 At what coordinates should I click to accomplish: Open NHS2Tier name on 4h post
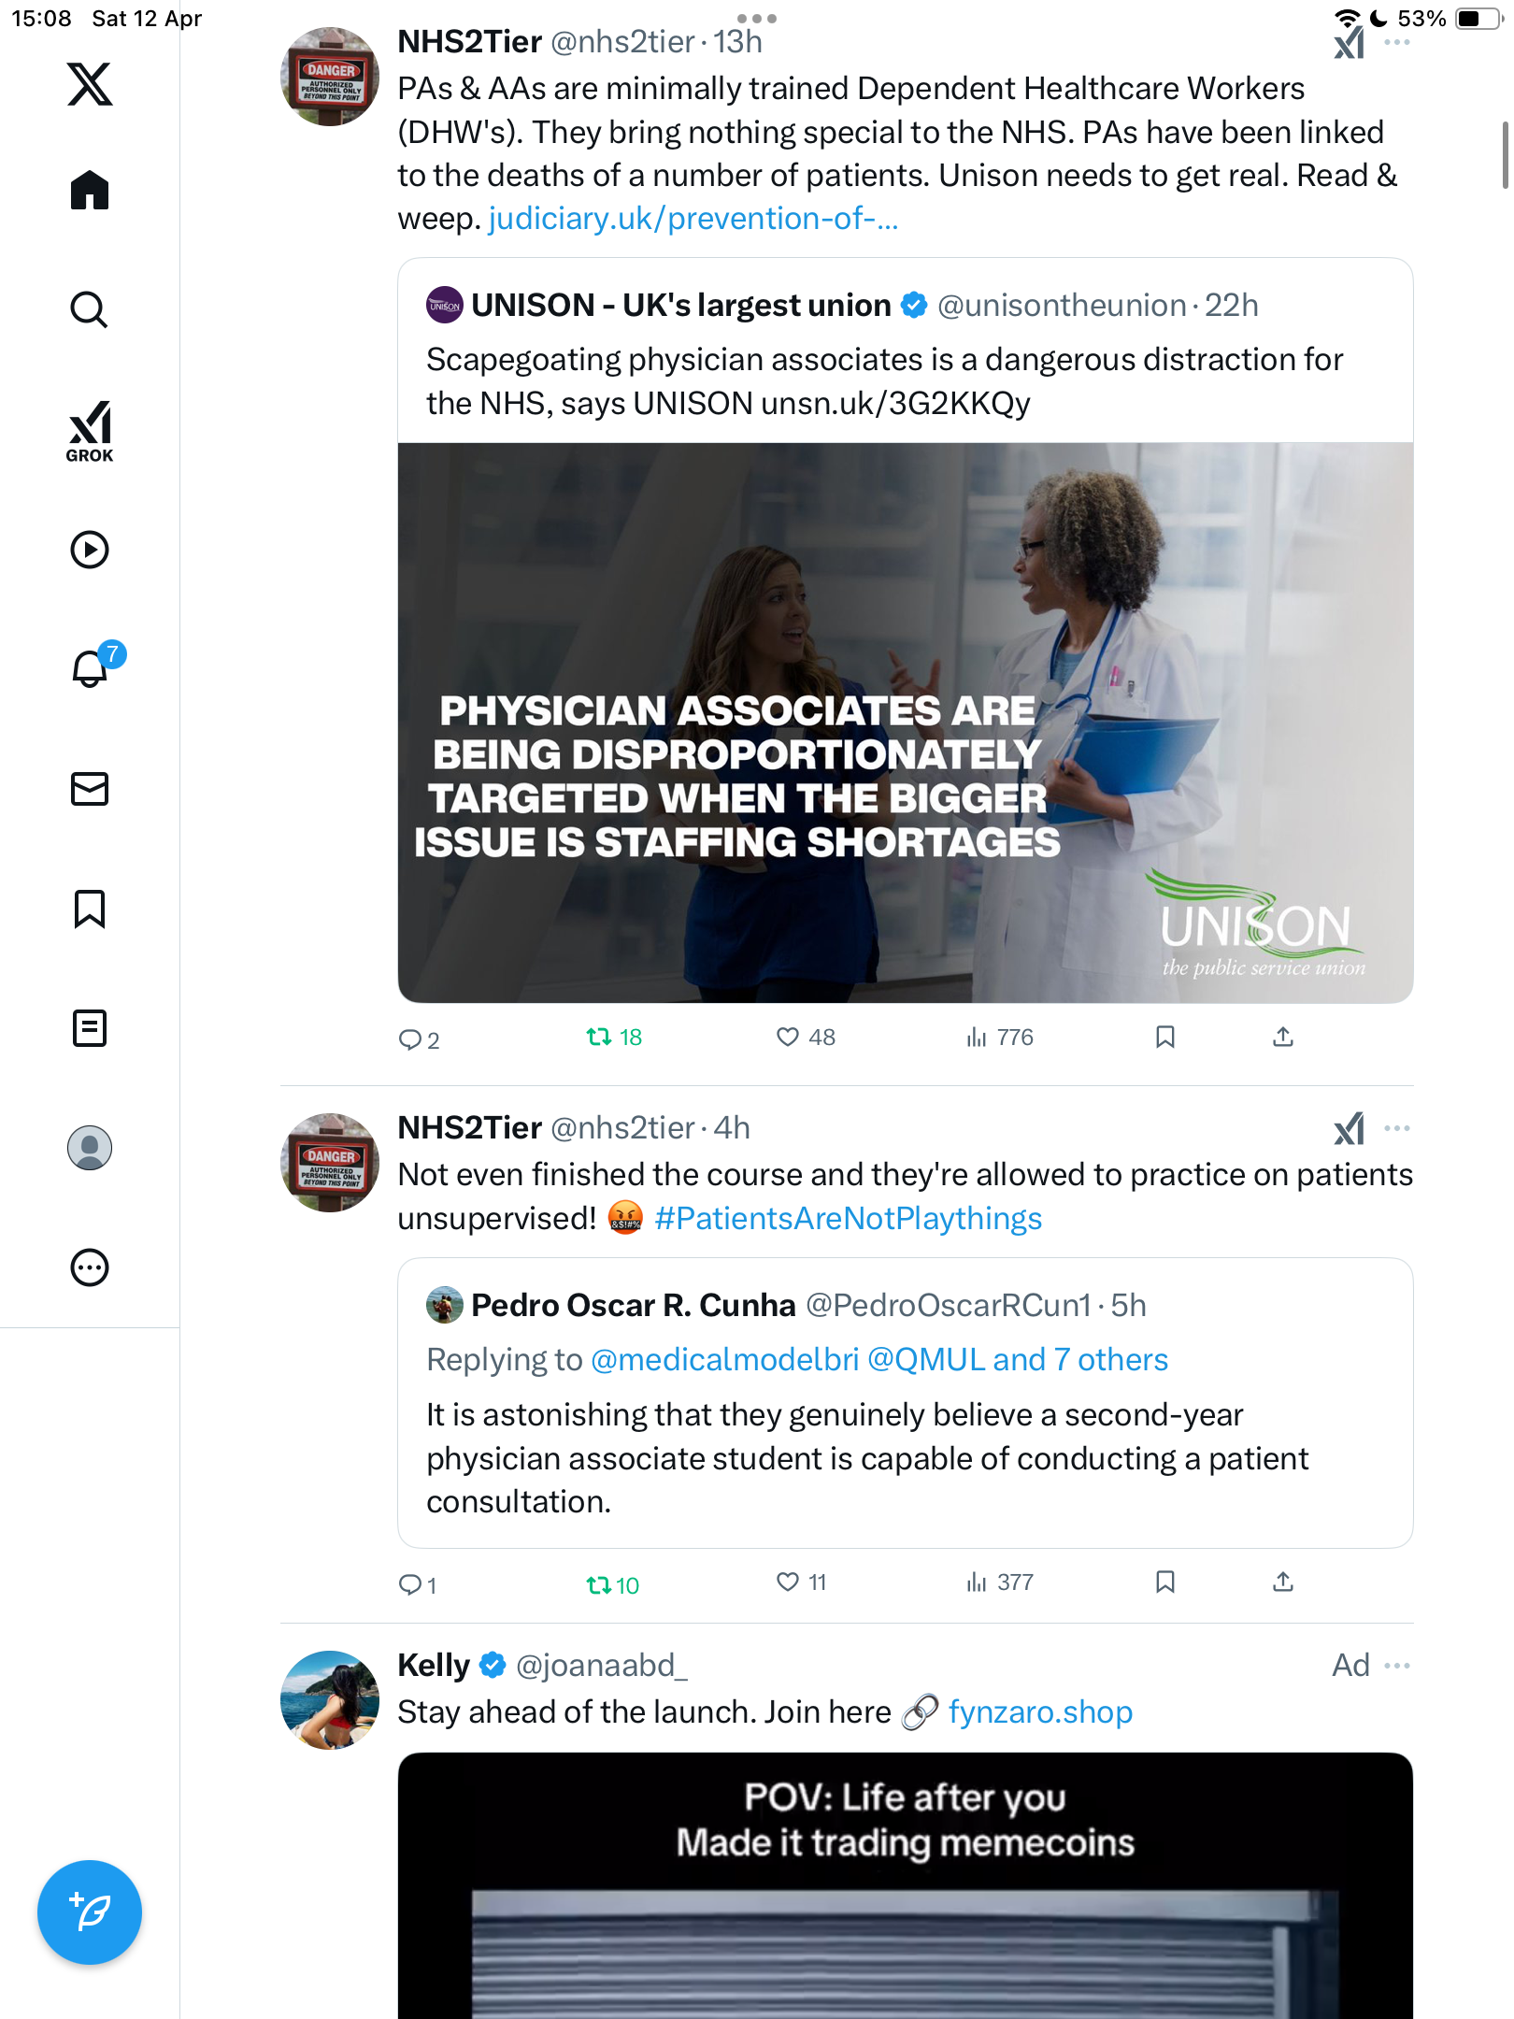point(470,1128)
